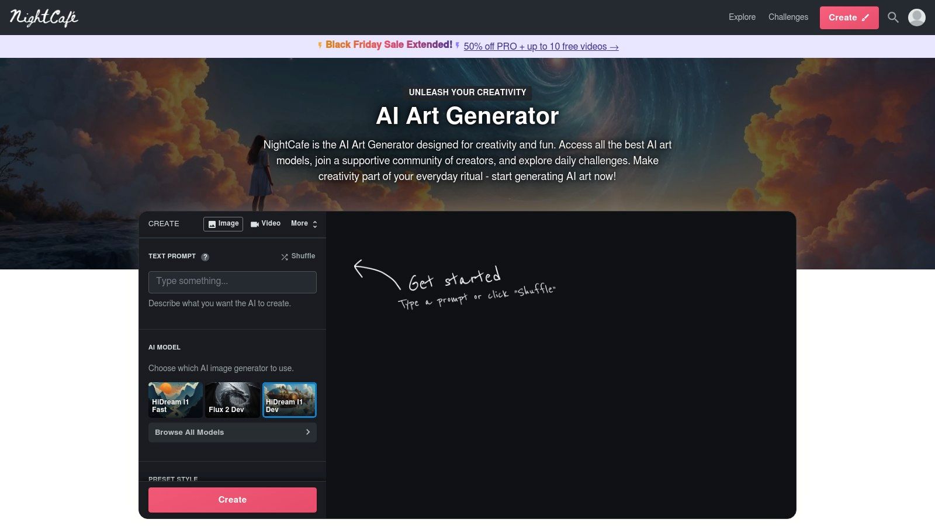Viewport: 935px width, 526px height.
Task: Click the 'Choose which AI image generator to use.' text
Action: click(221, 368)
